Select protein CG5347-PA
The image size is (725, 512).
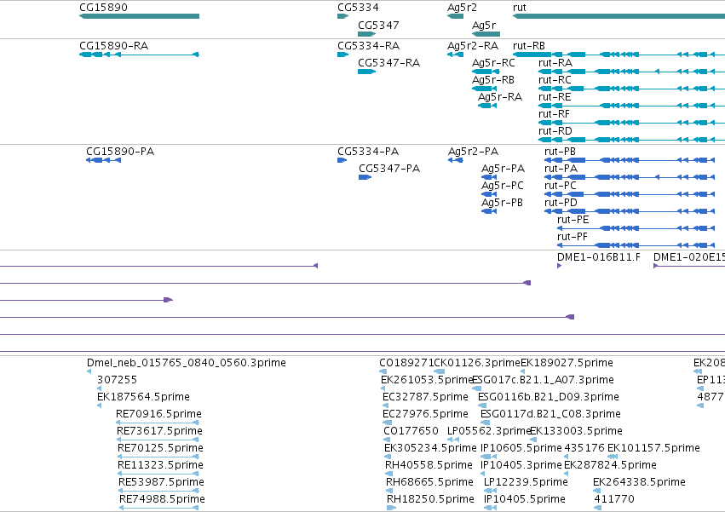(x=389, y=169)
